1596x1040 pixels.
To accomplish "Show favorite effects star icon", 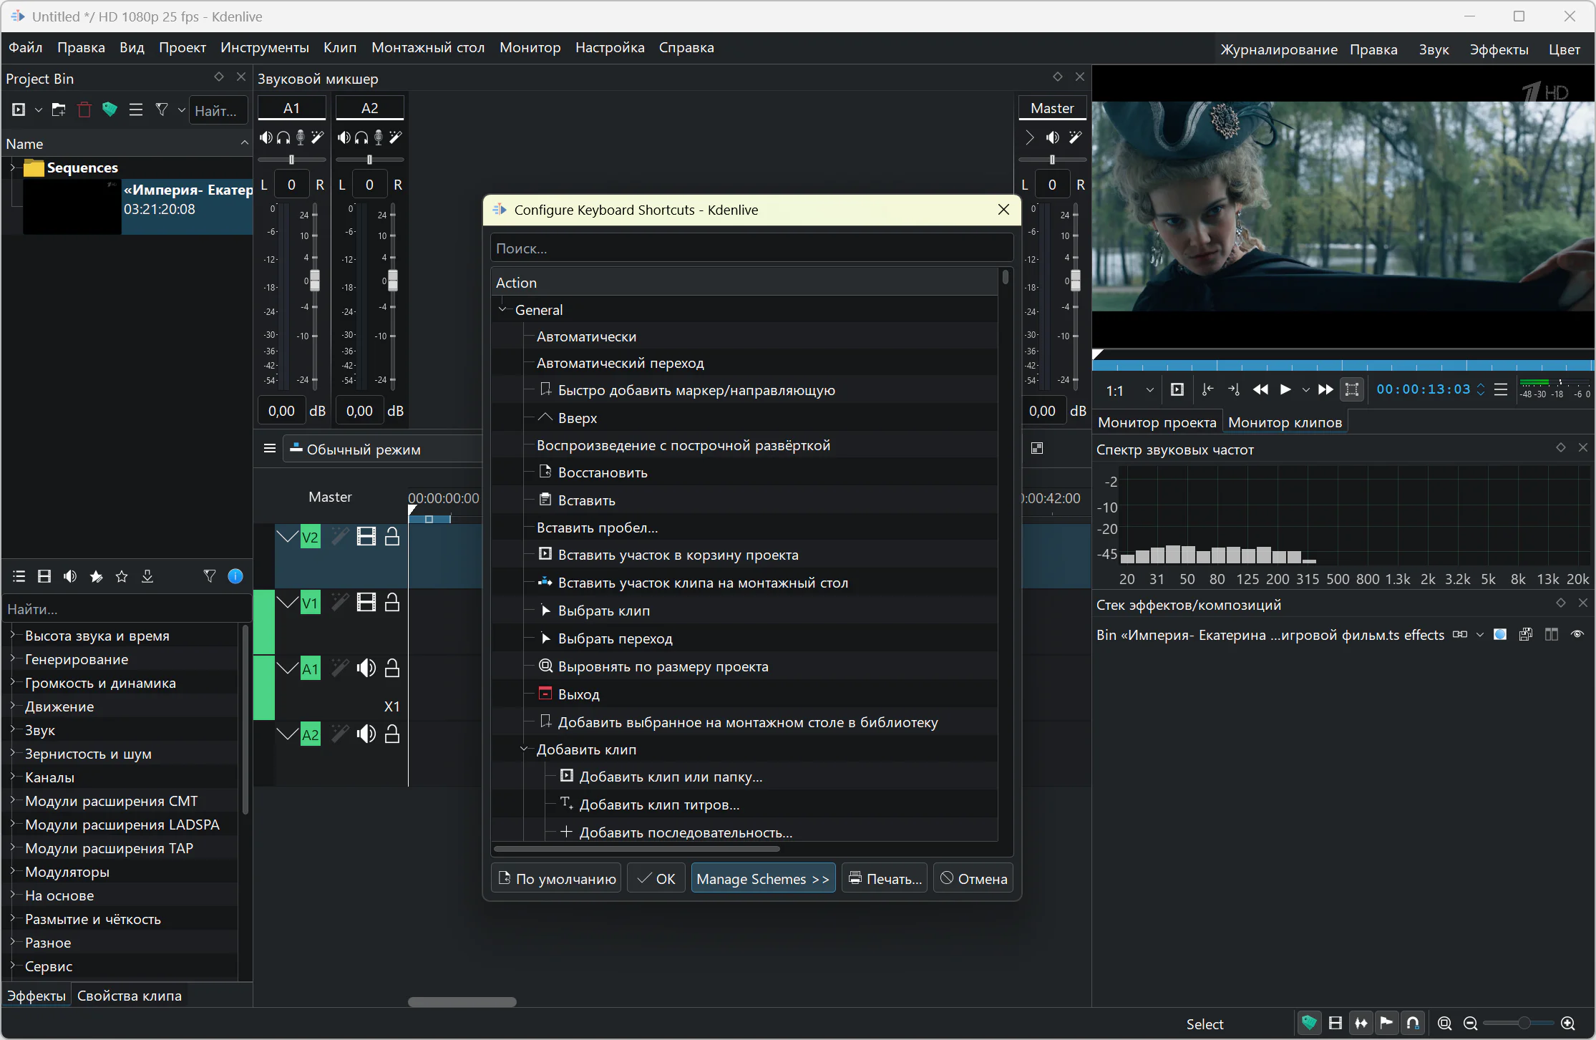I will pos(122,577).
